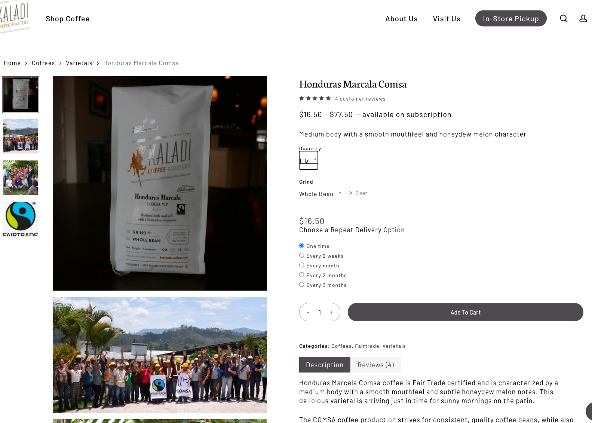Open the search magnifier icon
This screenshot has height=423, width=592.
coord(564,18)
